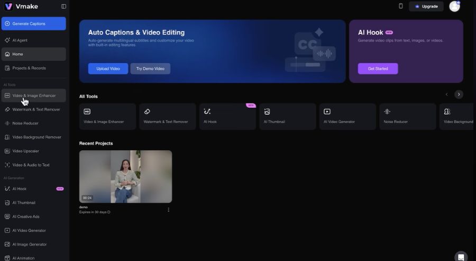The width and height of the screenshot is (476, 261).
Task: Click the AI Creative Ads sidebar icon
Action: click(7, 217)
